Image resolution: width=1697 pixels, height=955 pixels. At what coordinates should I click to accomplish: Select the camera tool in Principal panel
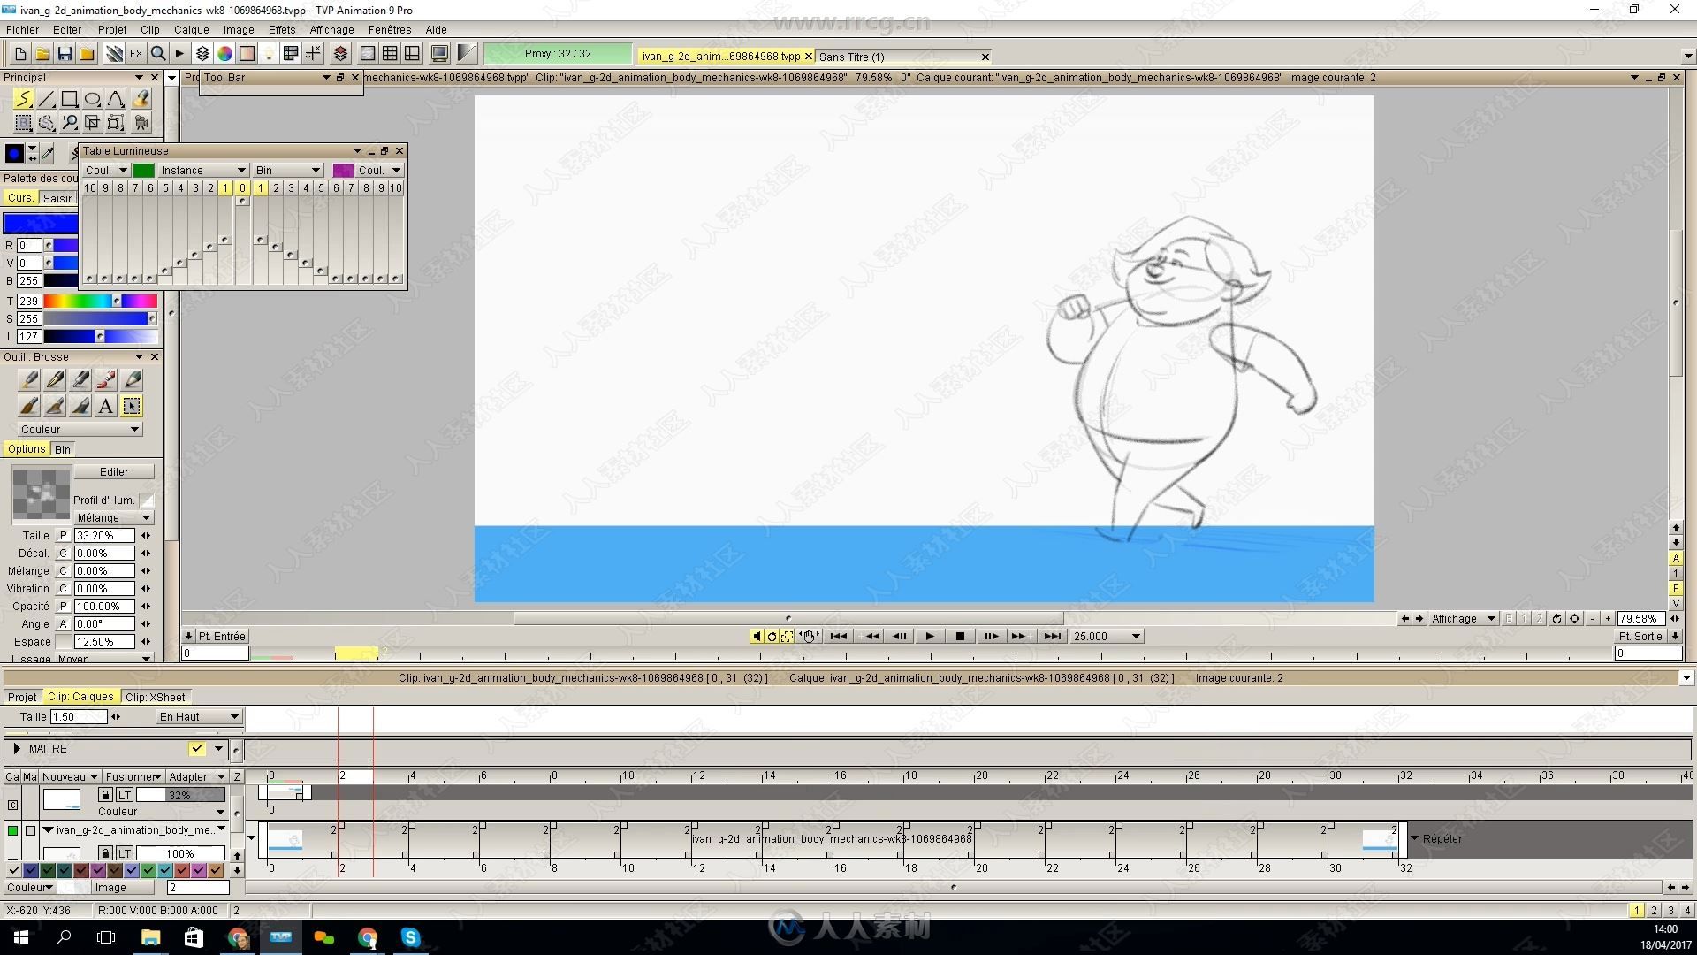(141, 123)
